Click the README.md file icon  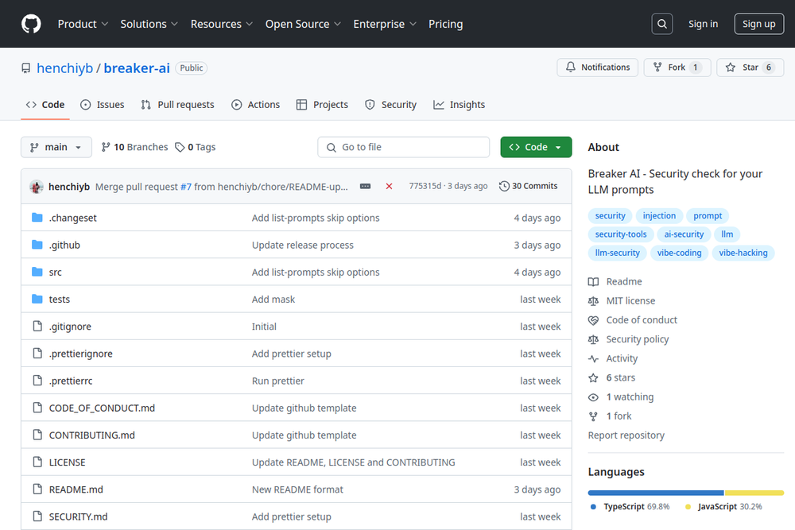click(37, 489)
